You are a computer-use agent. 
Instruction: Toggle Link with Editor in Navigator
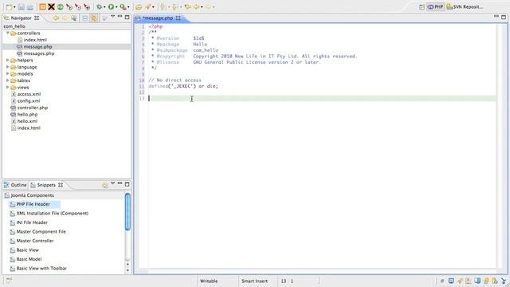pos(94,18)
